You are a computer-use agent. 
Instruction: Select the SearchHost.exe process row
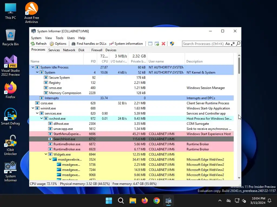[131, 139]
